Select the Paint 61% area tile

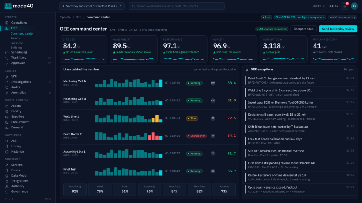point(125,189)
